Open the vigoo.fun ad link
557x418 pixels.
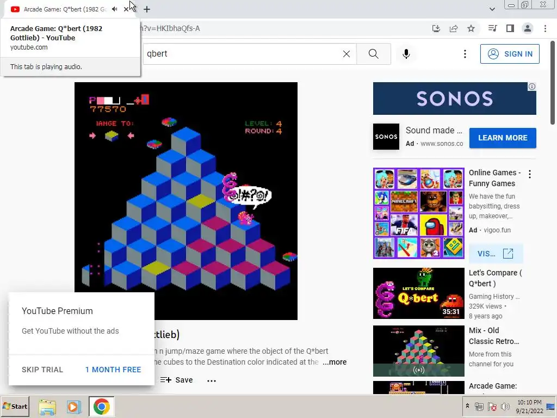click(x=497, y=230)
